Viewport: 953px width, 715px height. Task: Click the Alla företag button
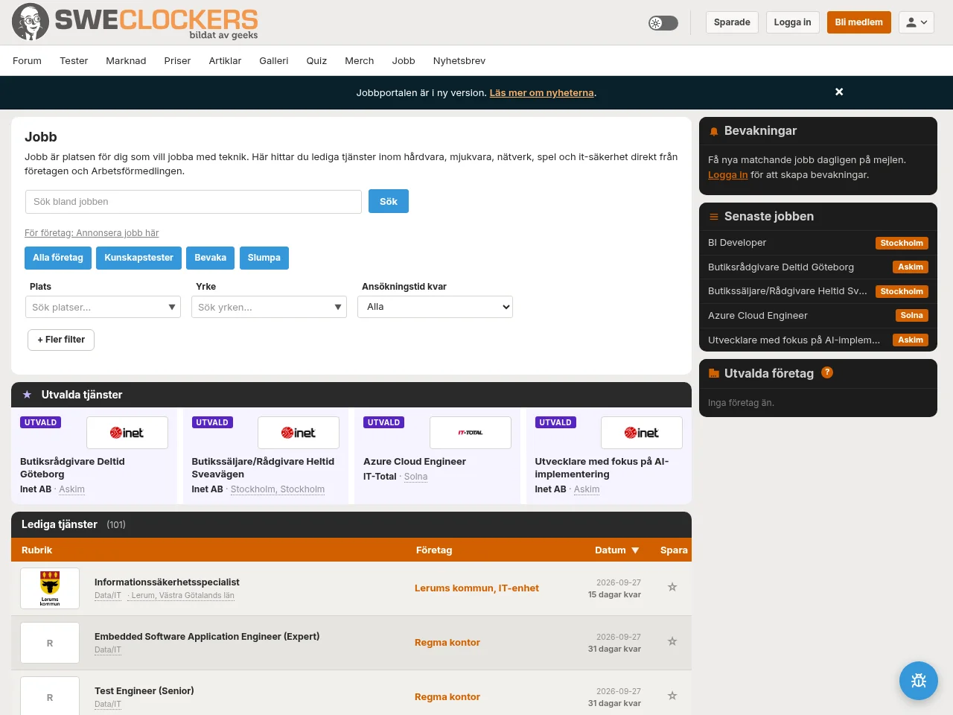pyautogui.click(x=58, y=258)
